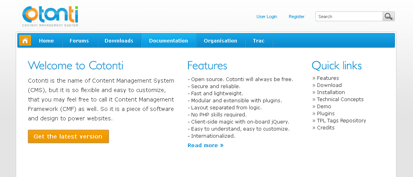Click the text 'Fast and lightweight.'

click(217, 93)
